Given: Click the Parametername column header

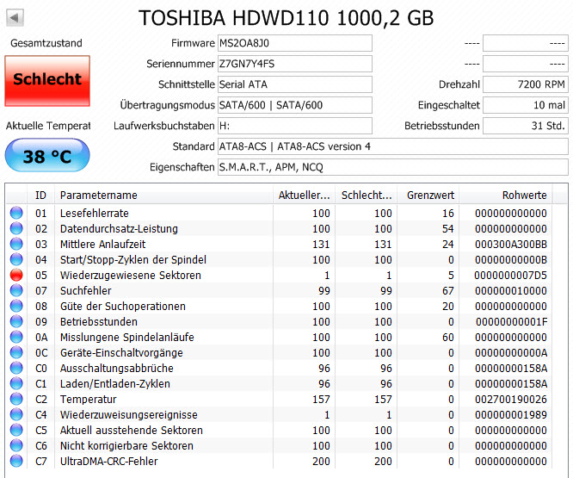Looking at the screenshot, I should tap(163, 195).
